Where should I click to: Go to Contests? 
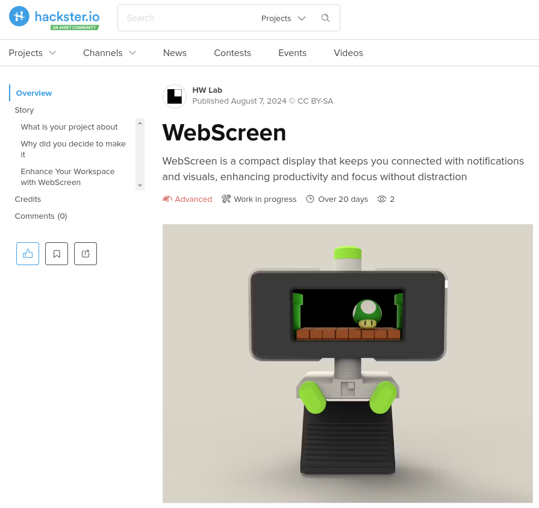(232, 53)
